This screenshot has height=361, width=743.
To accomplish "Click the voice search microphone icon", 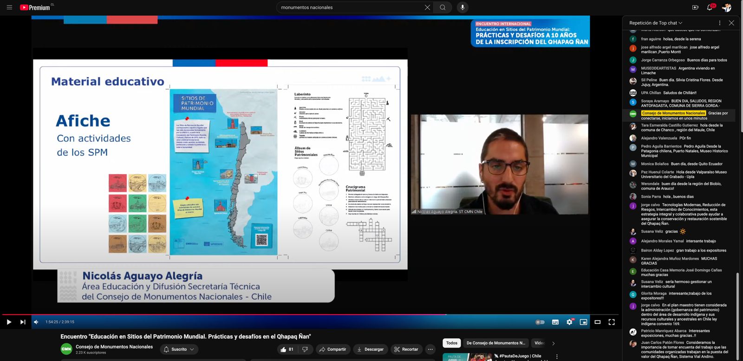I will [x=462, y=7].
